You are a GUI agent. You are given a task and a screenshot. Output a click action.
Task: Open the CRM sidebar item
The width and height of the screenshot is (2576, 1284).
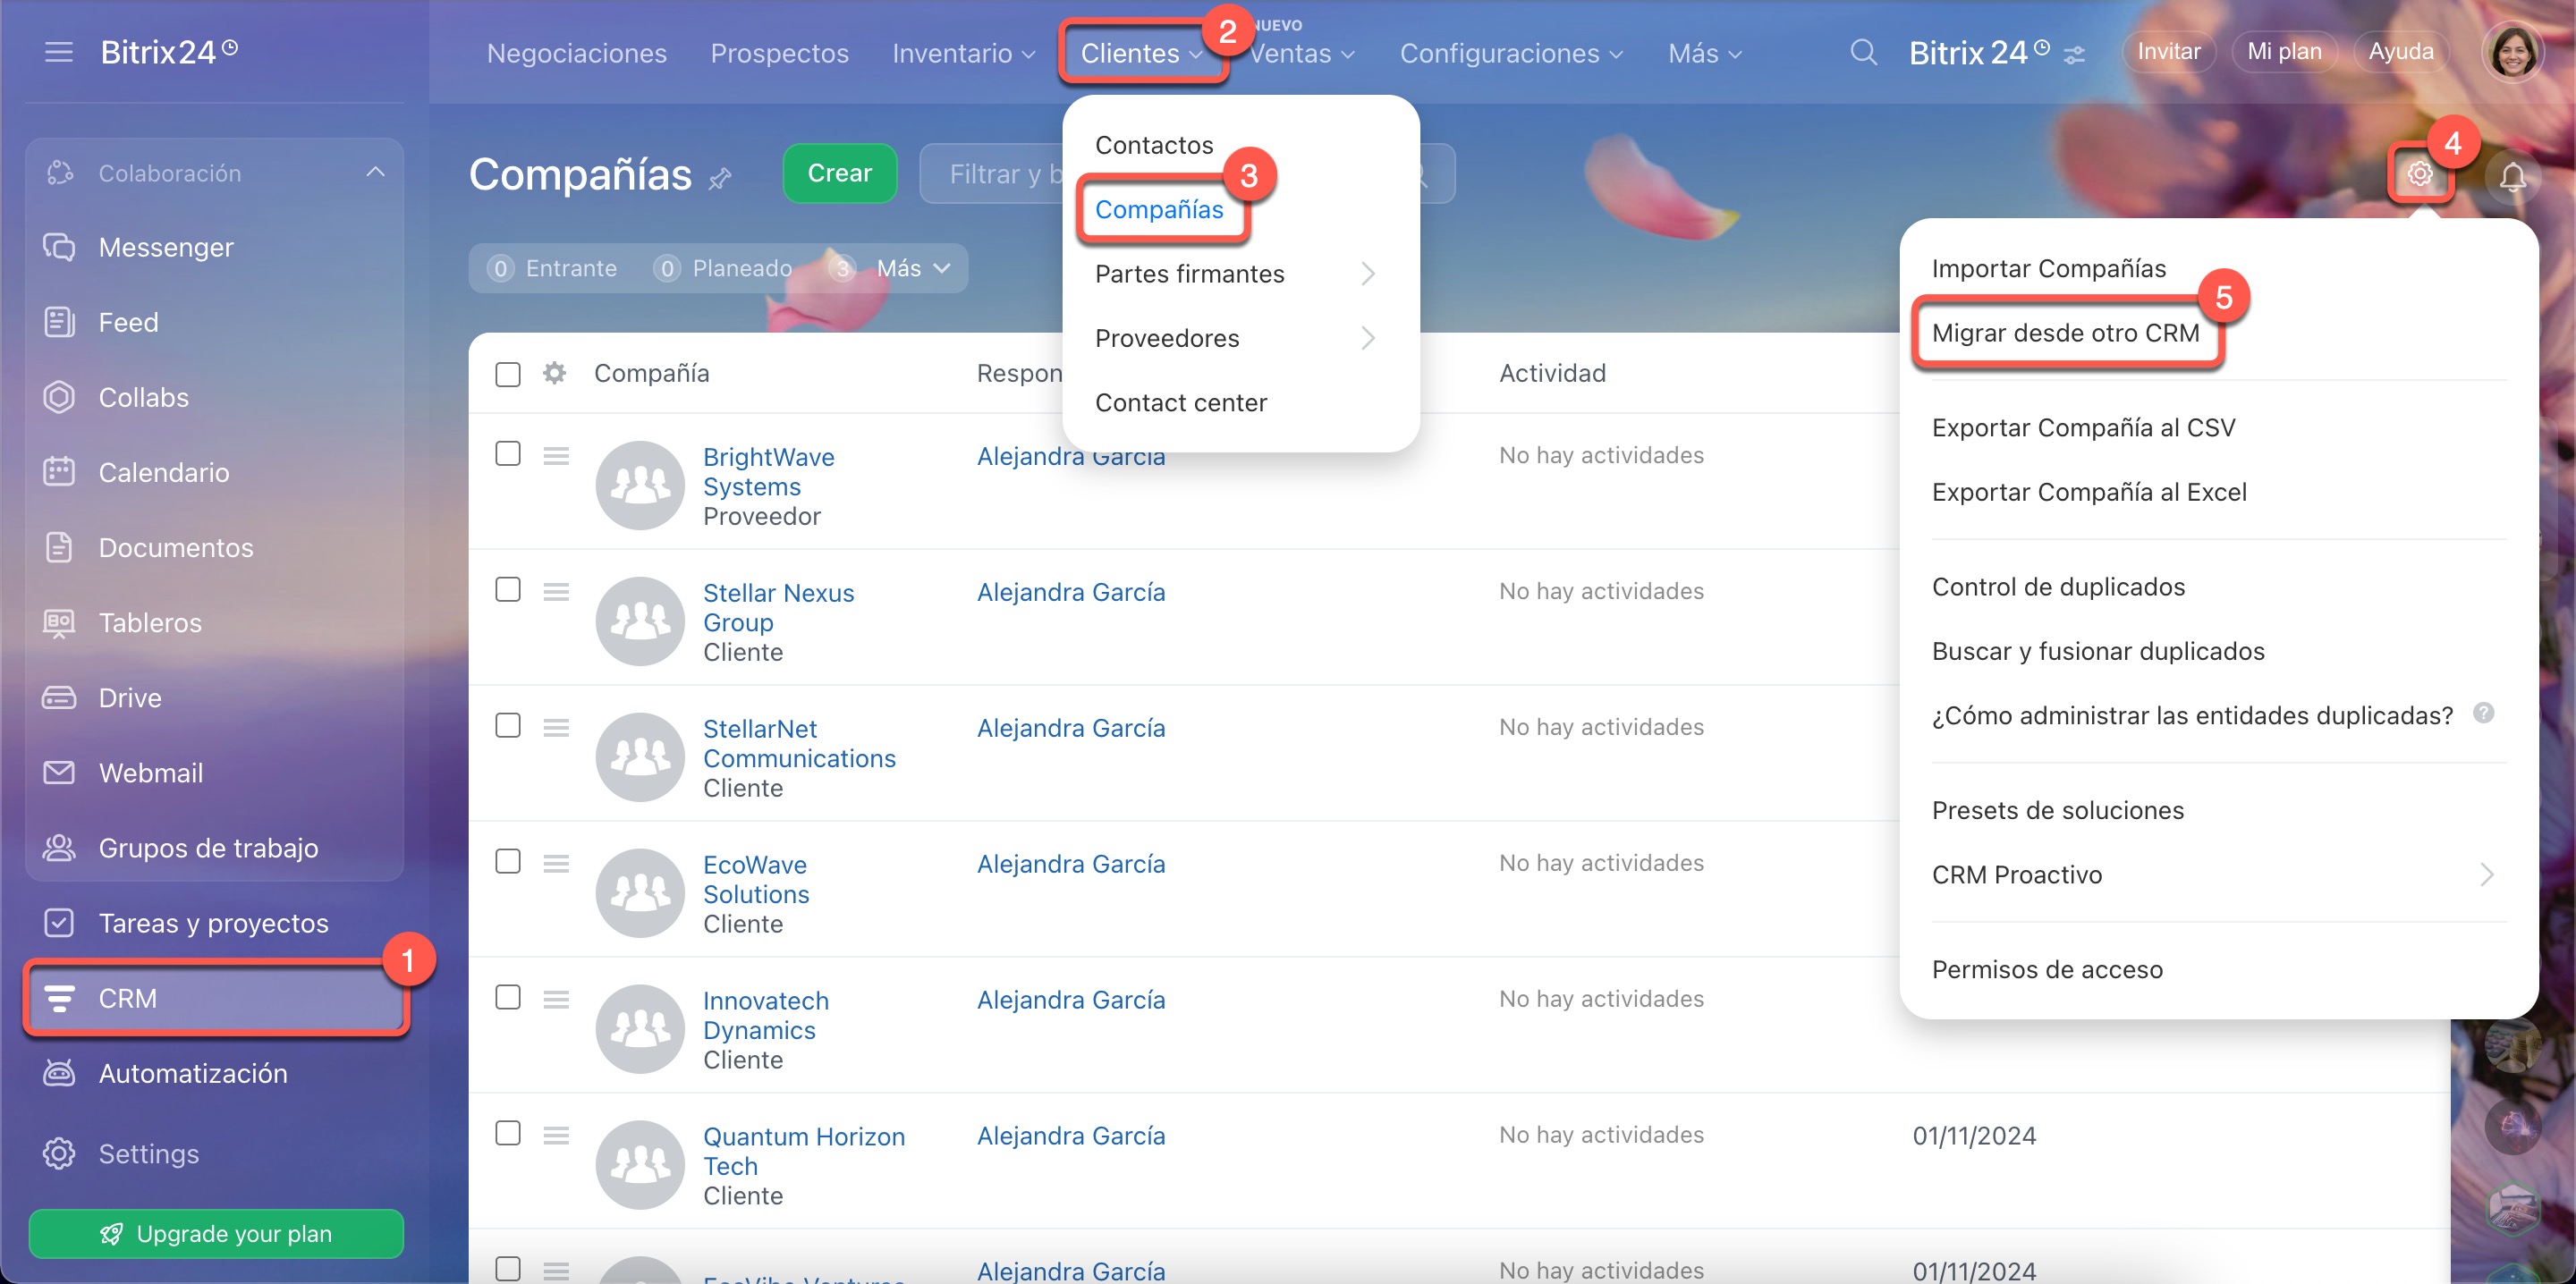click(217, 998)
